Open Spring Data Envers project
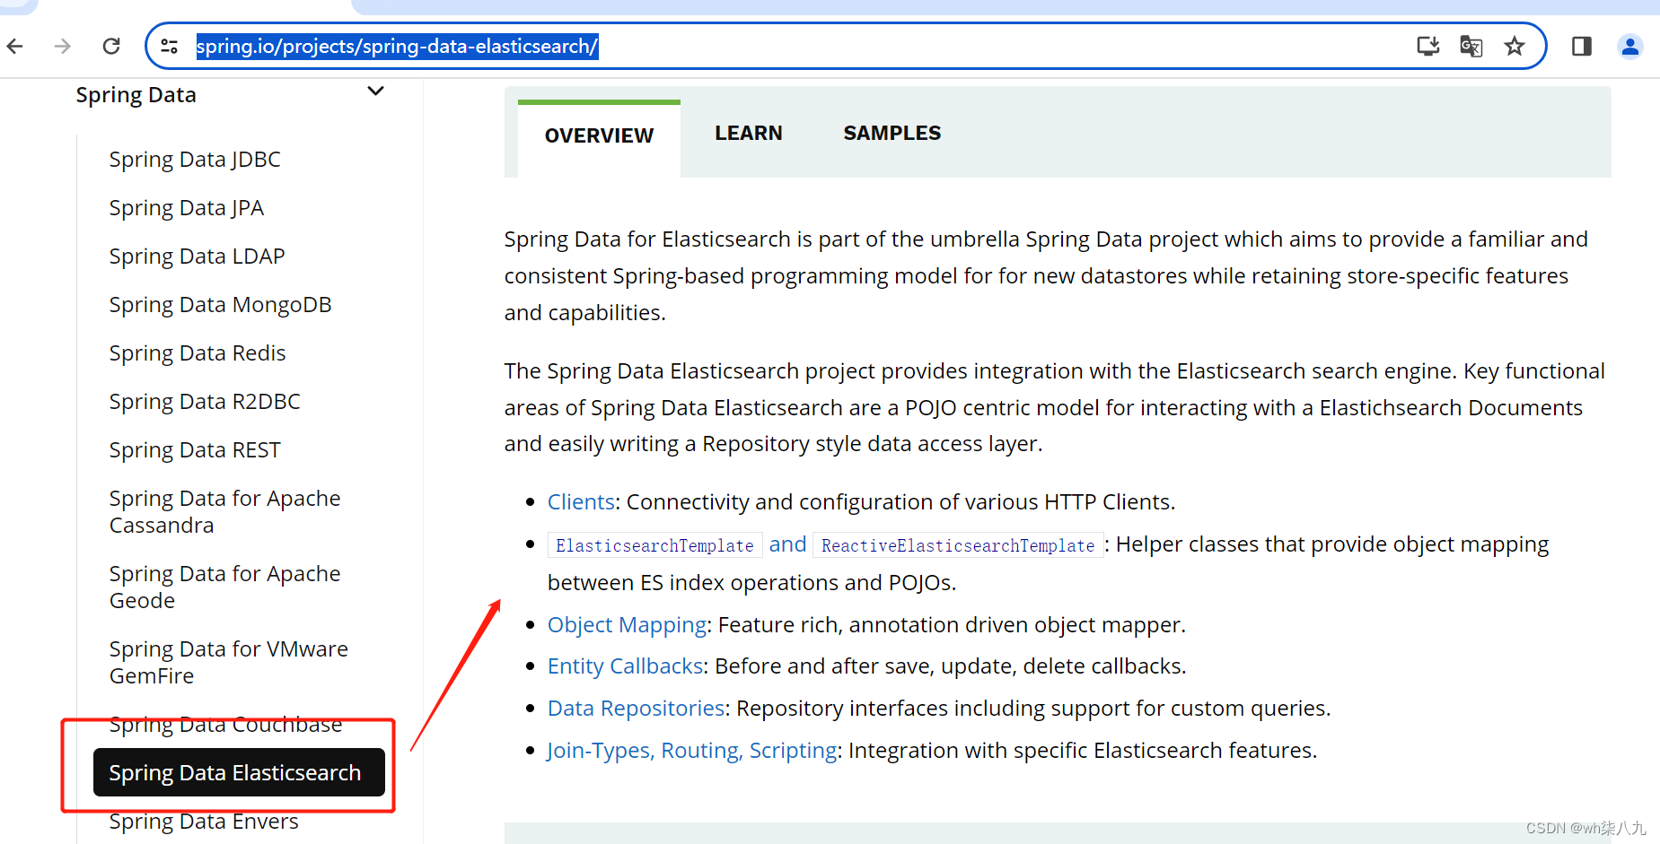Viewport: 1660px width, 844px height. [204, 822]
